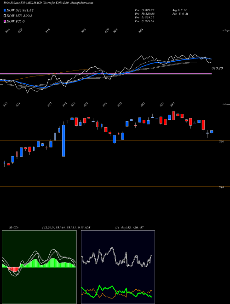Select the 'DOW PT: 0' legend text

(16, 21)
